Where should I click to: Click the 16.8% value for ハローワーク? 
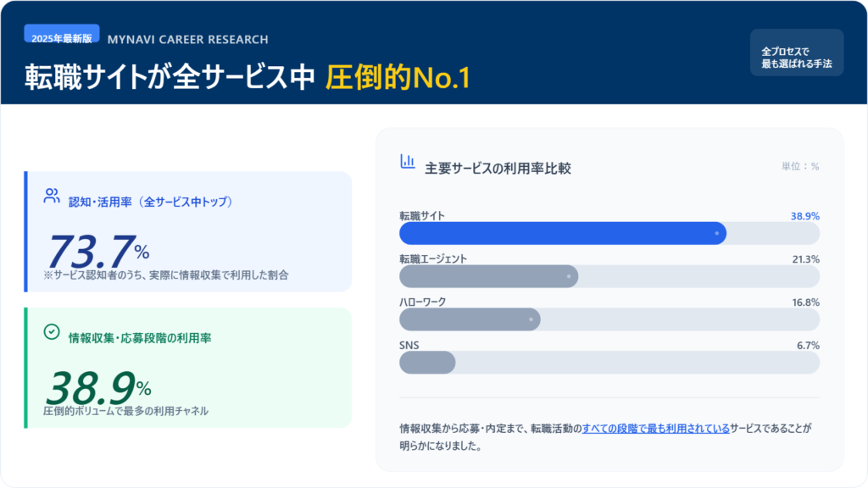(805, 302)
